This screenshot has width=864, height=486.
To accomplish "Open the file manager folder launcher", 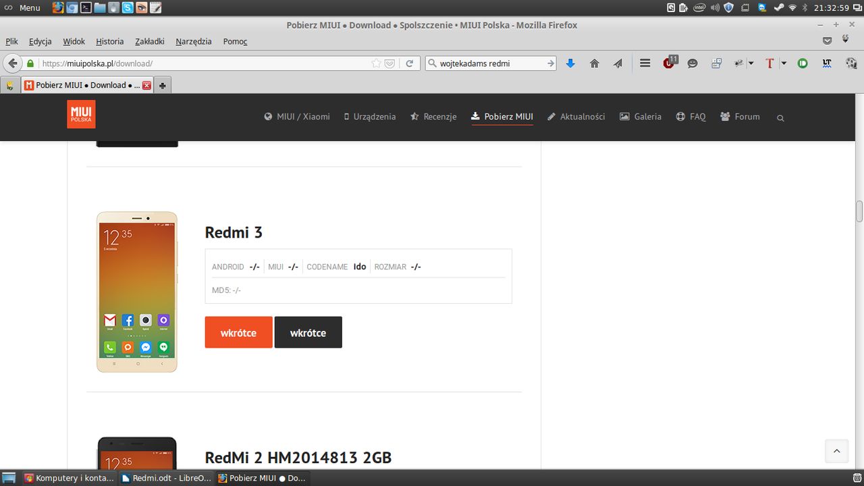I will click(x=100, y=7).
